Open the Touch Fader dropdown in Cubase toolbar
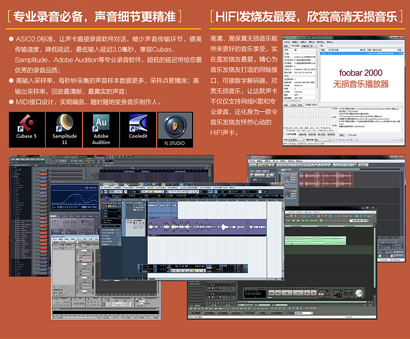 click(x=133, y=191)
